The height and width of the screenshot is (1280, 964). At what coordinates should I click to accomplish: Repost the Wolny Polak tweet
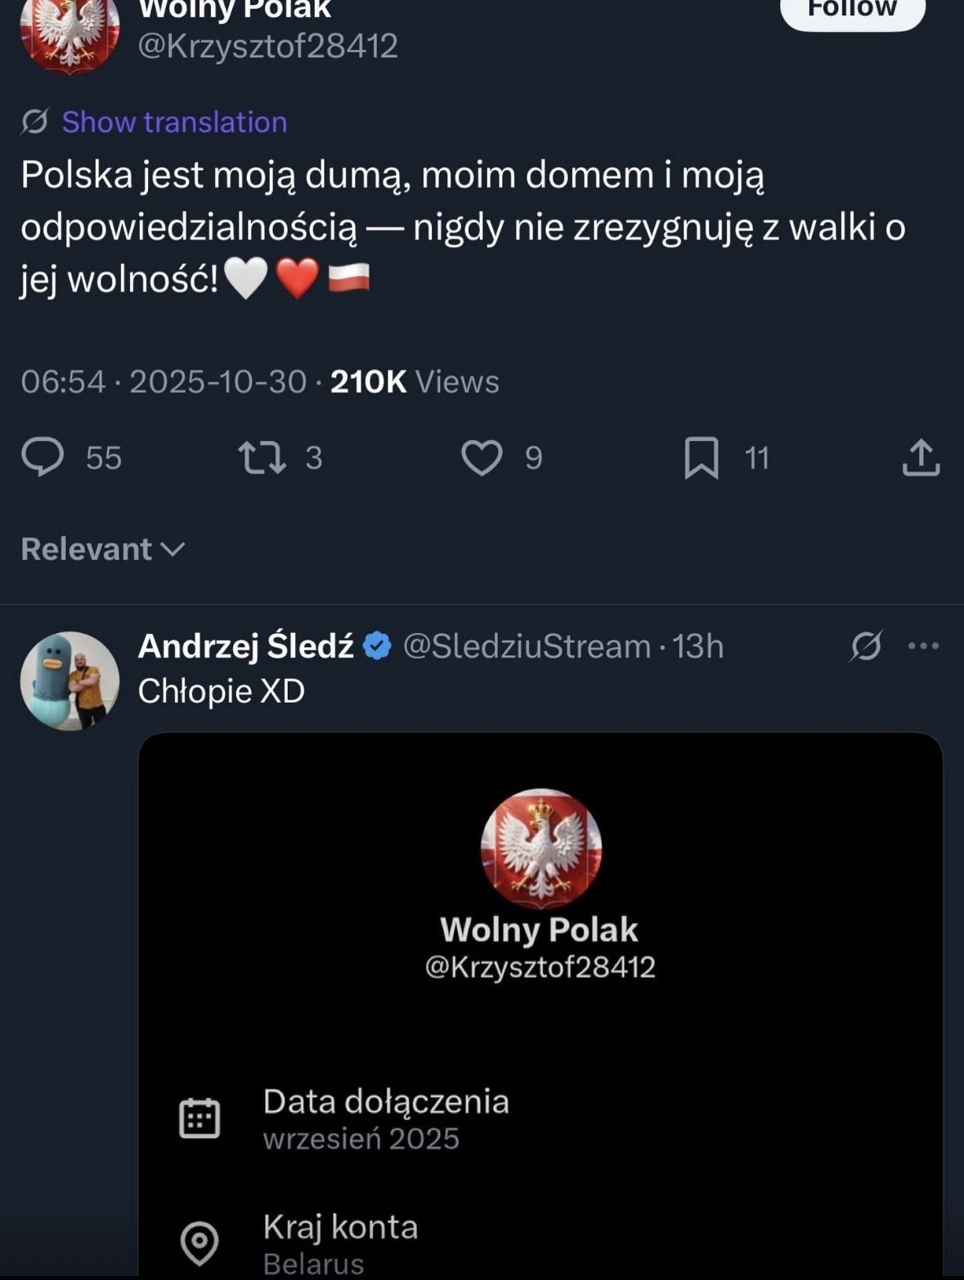pos(262,457)
